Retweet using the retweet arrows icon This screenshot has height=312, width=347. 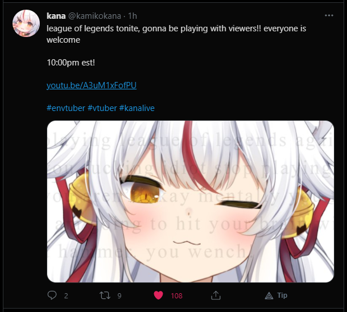pyautogui.click(x=105, y=295)
